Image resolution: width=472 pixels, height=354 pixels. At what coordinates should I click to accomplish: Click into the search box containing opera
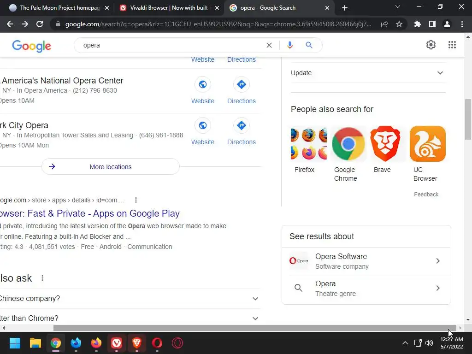171,45
